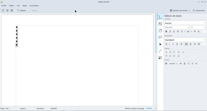The height and width of the screenshot is (111, 207).
Task: Select the text editing tool in sidebar
Action: coord(160,17)
